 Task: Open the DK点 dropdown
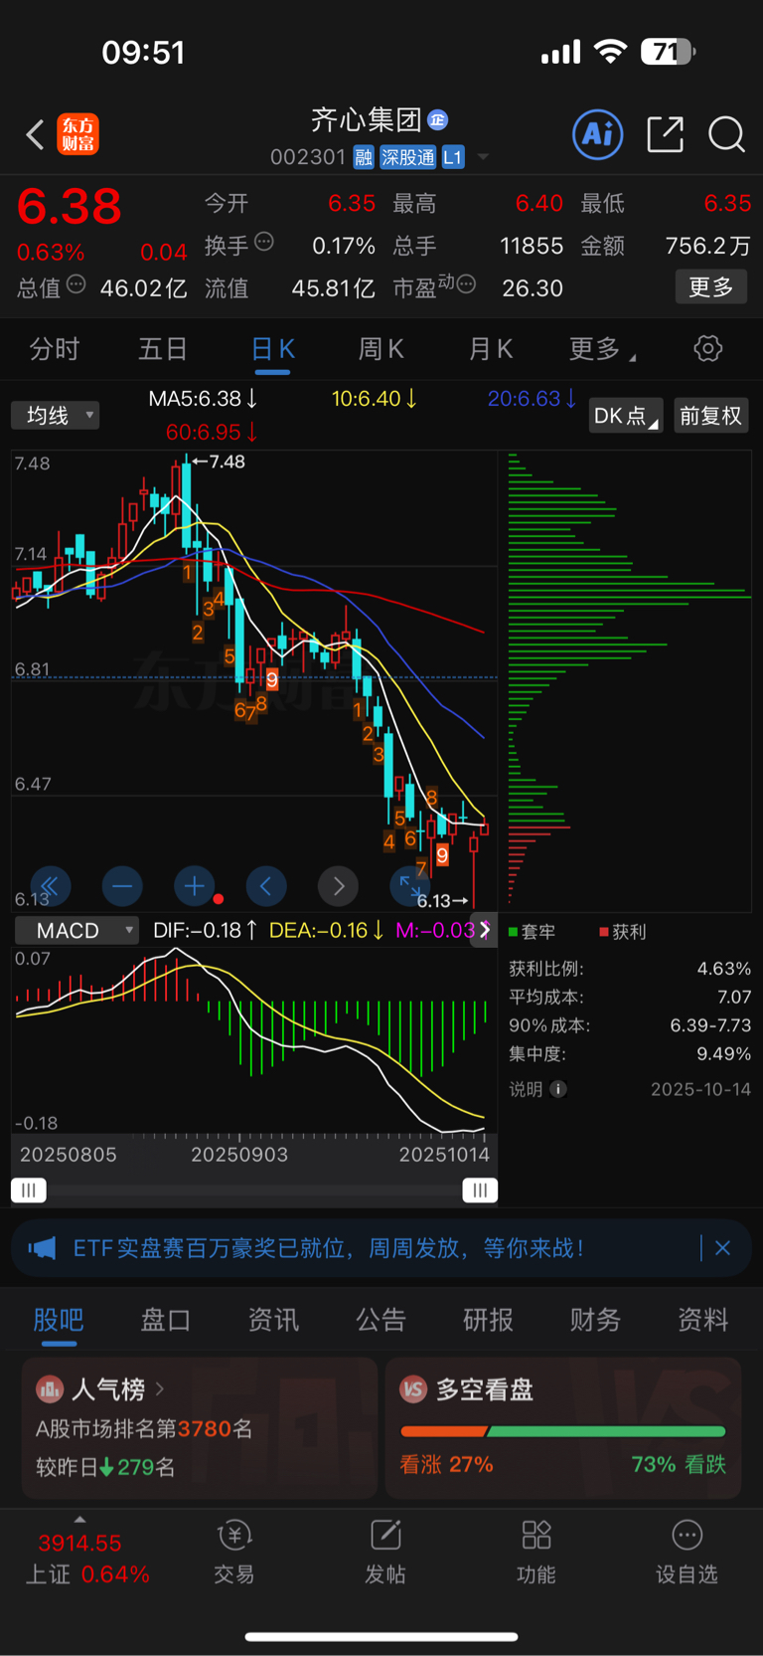tap(625, 416)
